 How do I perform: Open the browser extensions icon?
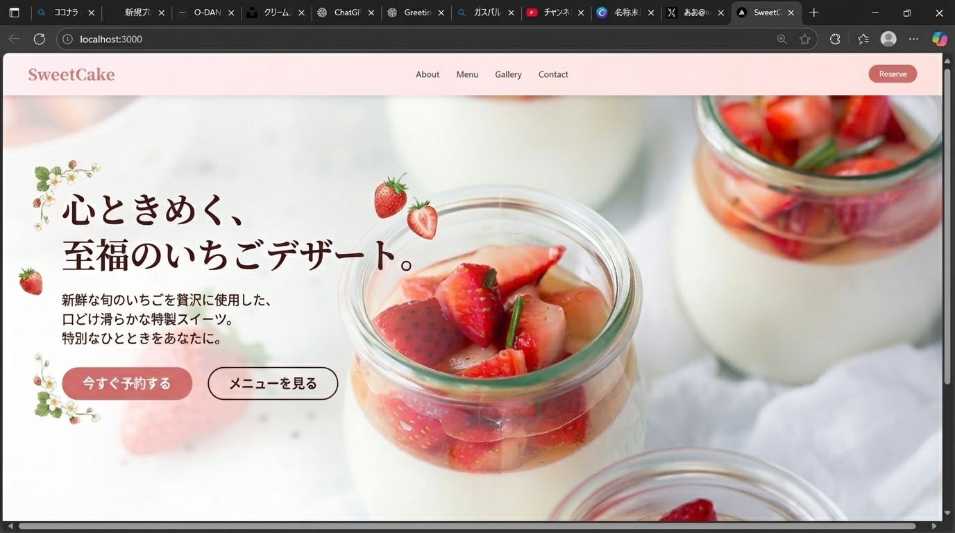(x=835, y=39)
